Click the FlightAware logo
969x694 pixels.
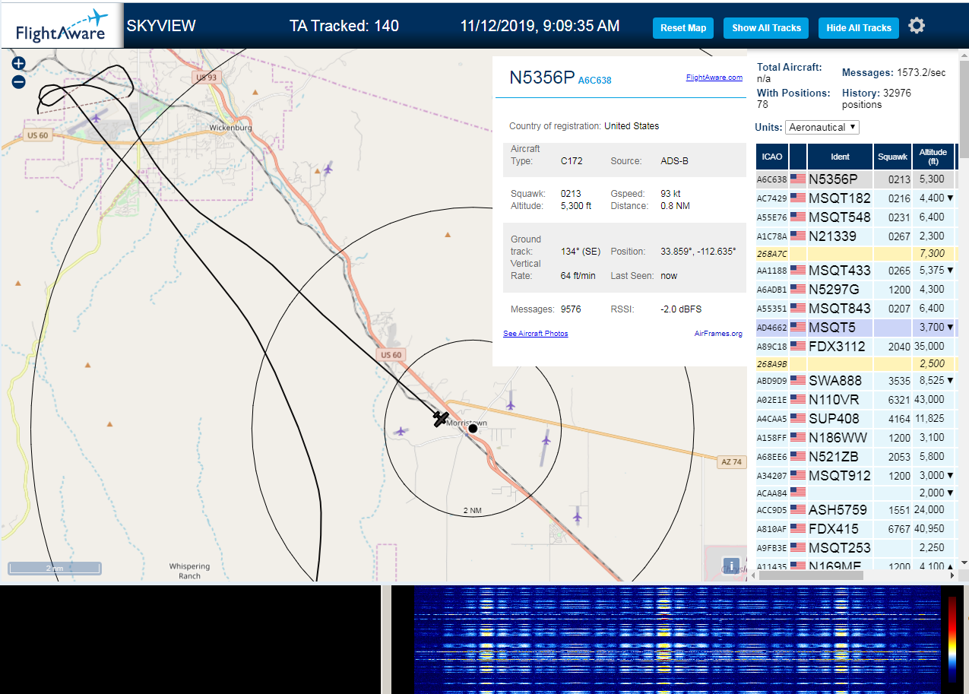62,26
